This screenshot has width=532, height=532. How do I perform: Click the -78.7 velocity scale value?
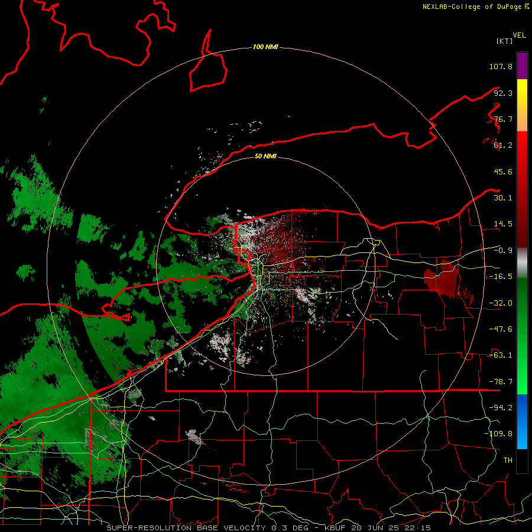(x=501, y=382)
